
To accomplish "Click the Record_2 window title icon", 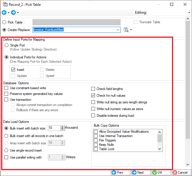I will pos(5,4).
